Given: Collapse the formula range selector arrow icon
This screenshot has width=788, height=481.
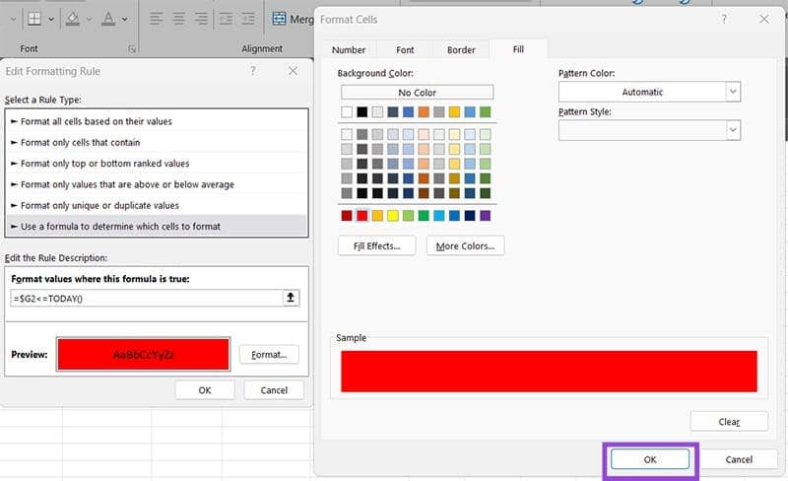Looking at the screenshot, I should 291,298.
